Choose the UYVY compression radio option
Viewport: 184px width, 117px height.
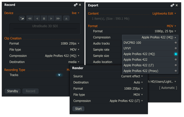(176, 48)
